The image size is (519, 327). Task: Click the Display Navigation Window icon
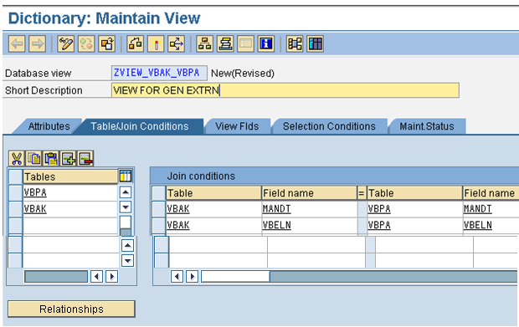(x=225, y=43)
